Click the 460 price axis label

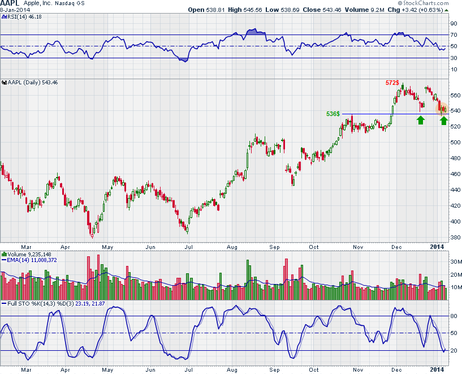(x=455, y=174)
